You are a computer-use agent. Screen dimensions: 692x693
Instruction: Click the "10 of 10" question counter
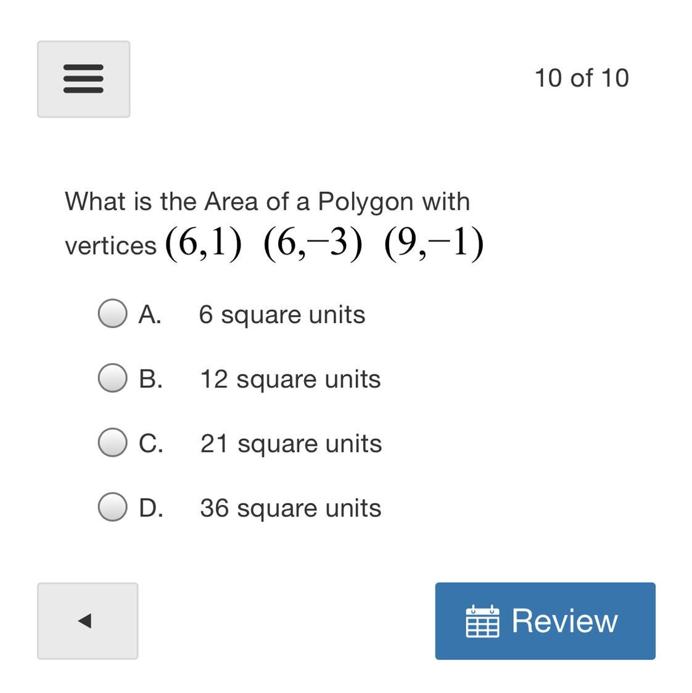581,78
